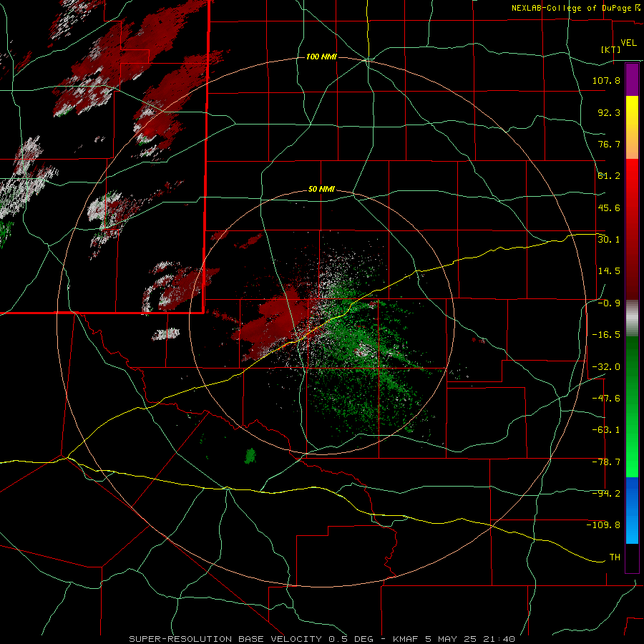Click the -109.8 velocity scale value

603,525
